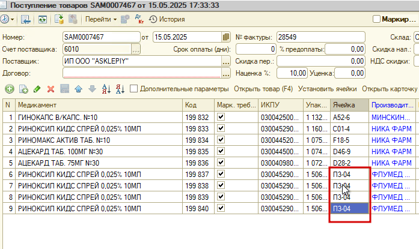The image size is (419, 249).
Task: Click the Уценка field
Action: 350,73
